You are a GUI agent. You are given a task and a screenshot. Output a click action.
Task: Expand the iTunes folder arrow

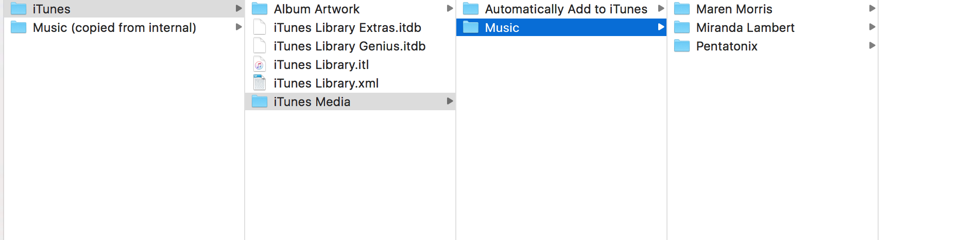coord(238,9)
